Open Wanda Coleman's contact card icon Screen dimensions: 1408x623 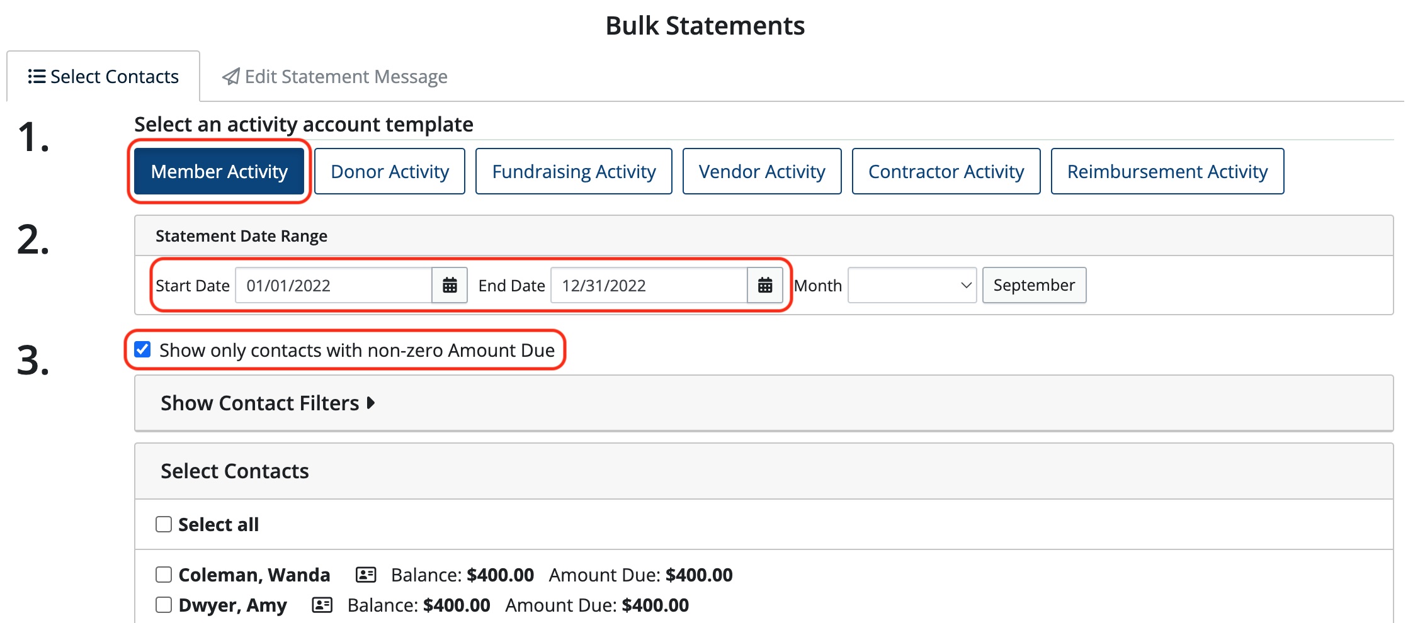coord(366,575)
